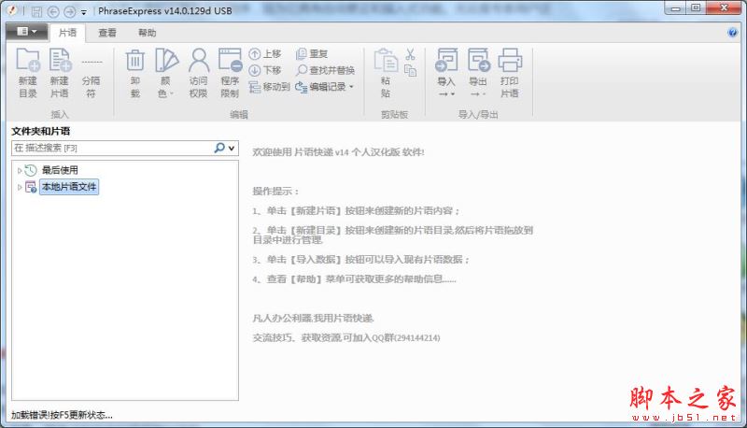This screenshot has height=428, width=747.
Task: Open 程序限制 program restrictions
Action: 230,73
